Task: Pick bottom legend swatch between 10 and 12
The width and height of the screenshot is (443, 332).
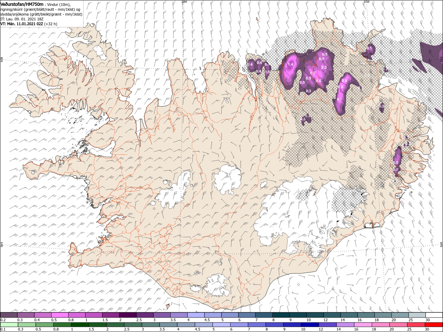Action: (310, 325)
